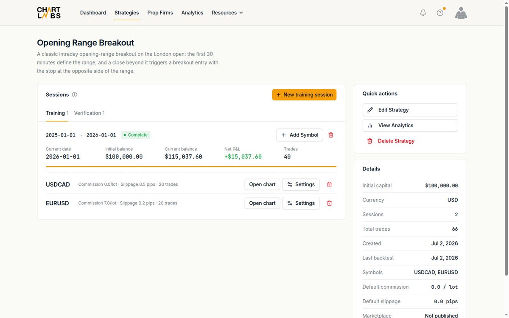Delete the 2025-01-01 training session
509x318 pixels.
(x=331, y=135)
